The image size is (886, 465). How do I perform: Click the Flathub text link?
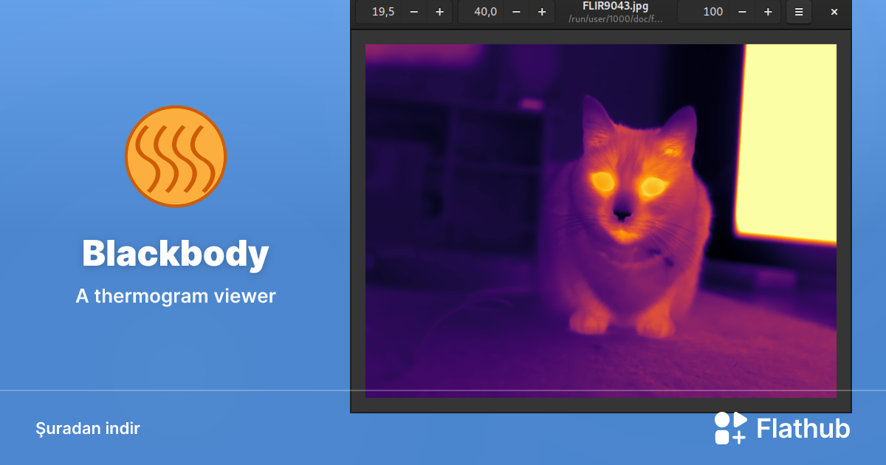pos(803,428)
